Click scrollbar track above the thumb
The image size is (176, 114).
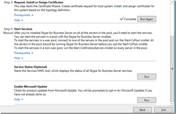[172, 19]
